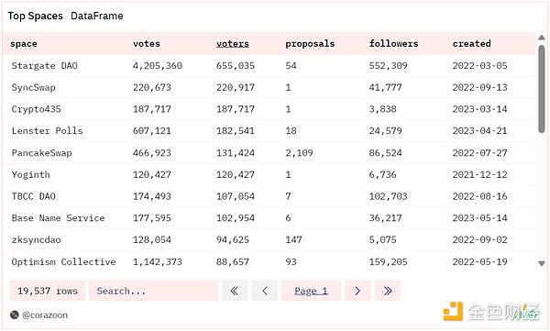Click the 19,537 rows counter
Screen dimensions: 550x331
pyautogui.click(x=48, y=291)
